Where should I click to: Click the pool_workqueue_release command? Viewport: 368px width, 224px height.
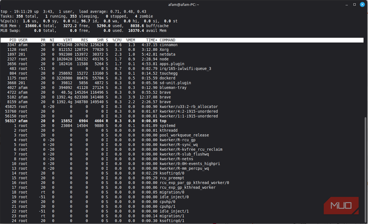pyautogui.click(x=184, y=135)
